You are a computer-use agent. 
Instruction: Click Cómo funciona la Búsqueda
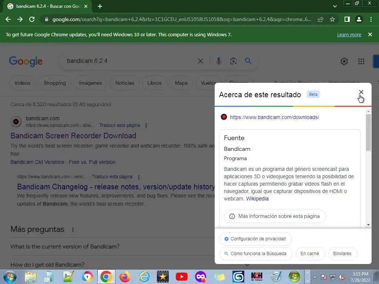[256, 254]
